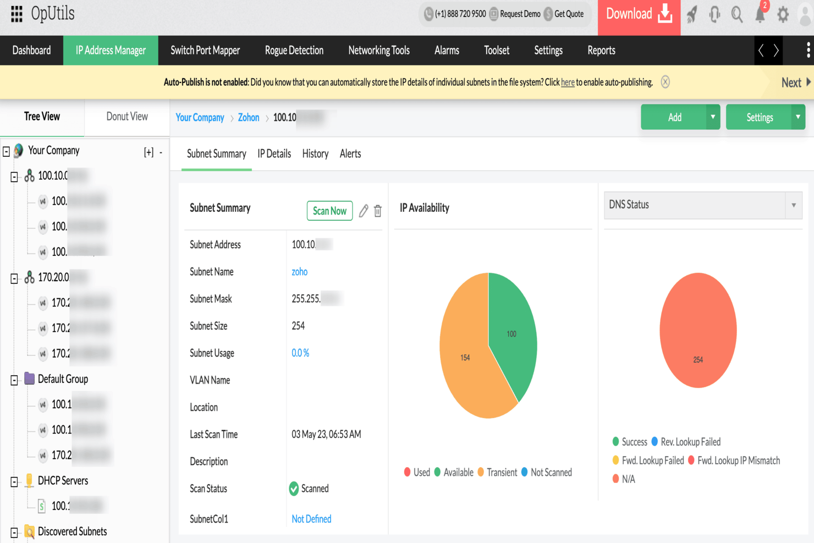
Task: Click the green Settings button
Action: (x=760, y=117)
